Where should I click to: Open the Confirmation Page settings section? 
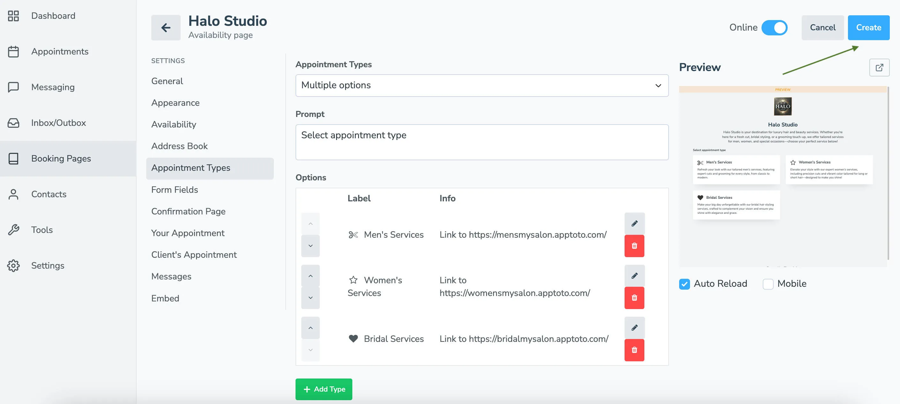(x=188, y=212)
